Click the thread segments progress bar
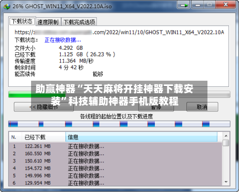The image size is (239, 192). click(119, 124)
